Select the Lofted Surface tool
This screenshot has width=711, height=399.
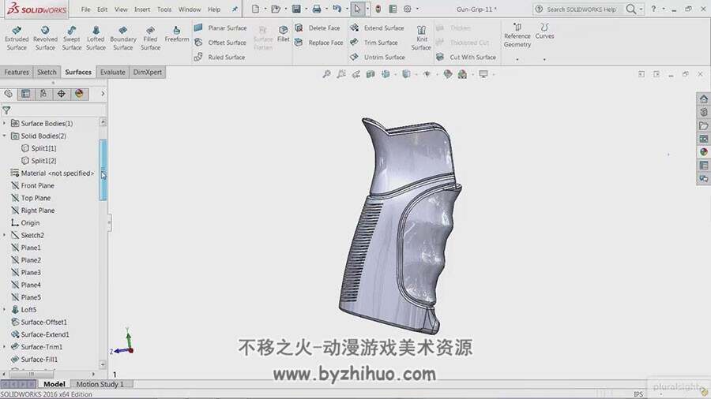click(x=96, y=38)
